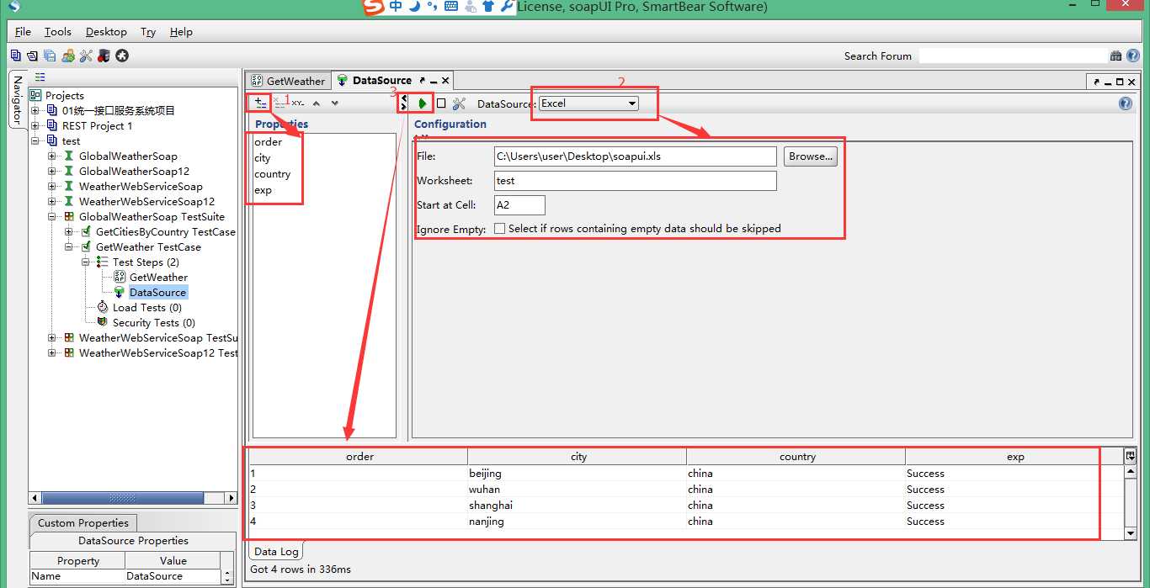Toggle the Ignore Empty checkbox

[500, 229]
